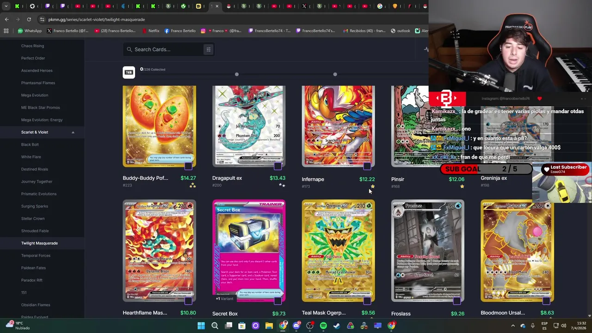Open the Windows Start menu

point(201,326)
